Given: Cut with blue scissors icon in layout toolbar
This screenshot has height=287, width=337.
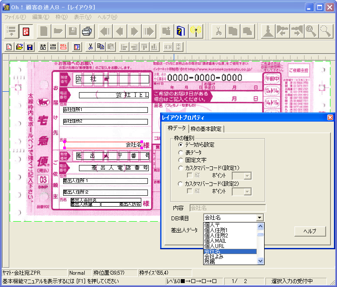Looking at the screenshot, I should pyautogui.click(x=90, y=47).
